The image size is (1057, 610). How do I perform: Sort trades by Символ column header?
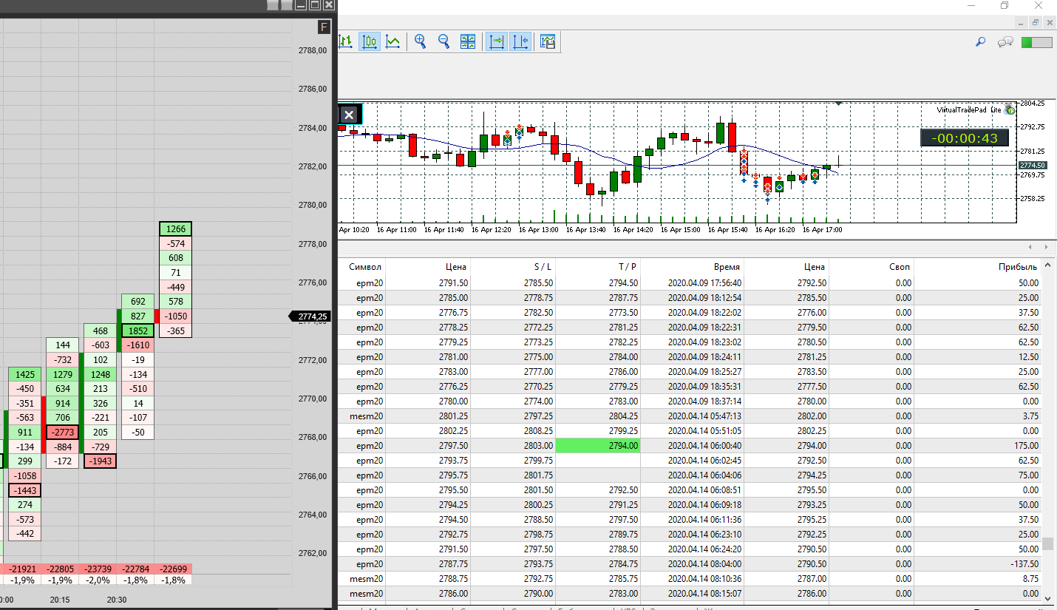pyautogui.click(x=364, y=266)
